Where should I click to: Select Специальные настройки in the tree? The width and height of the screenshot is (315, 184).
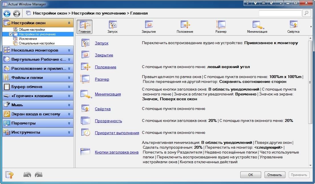(37, 43)
